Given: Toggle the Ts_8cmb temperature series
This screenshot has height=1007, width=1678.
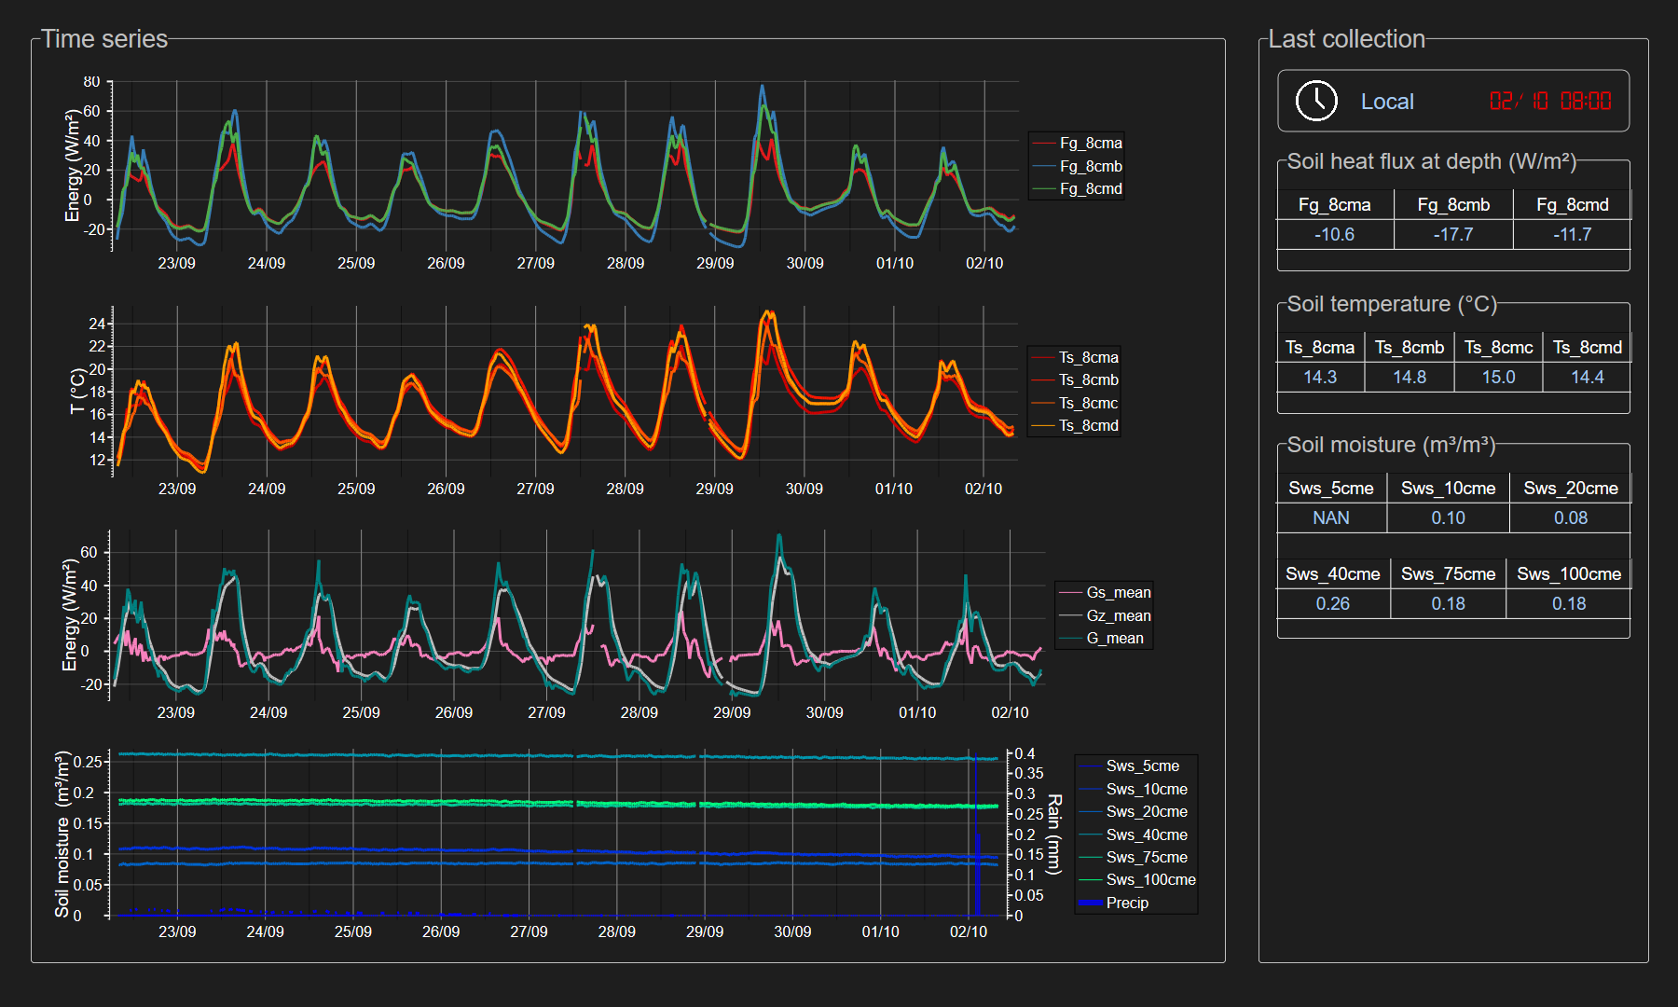Looking at the screenshot, I should pos(1088,380).
